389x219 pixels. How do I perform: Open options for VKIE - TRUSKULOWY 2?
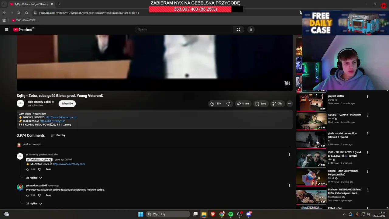tap(368, 153)
